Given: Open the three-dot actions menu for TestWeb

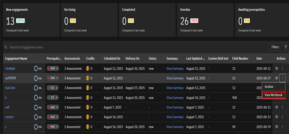Looking at the screenshot, I should [282, 68].
